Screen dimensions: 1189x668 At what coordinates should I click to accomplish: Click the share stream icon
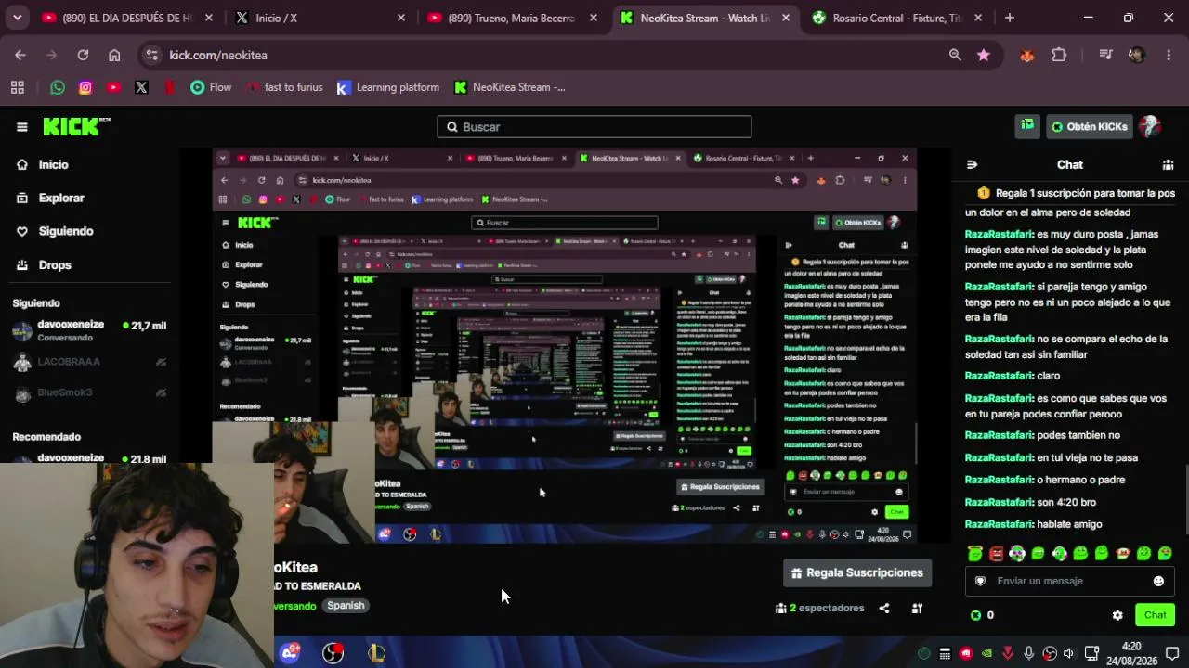[x=884, y=609]
